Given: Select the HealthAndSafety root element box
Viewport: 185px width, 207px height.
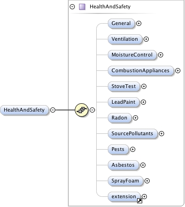Looking at the screenshot, I should (25, 110).
